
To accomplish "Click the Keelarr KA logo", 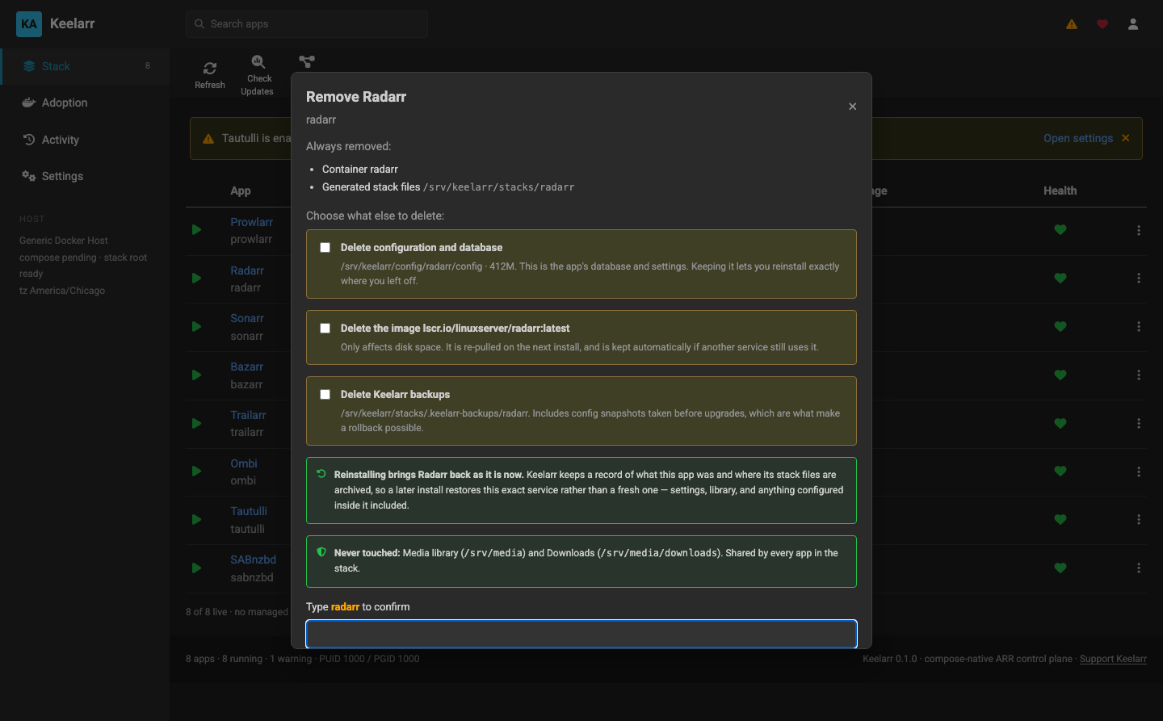I will 29,24.
